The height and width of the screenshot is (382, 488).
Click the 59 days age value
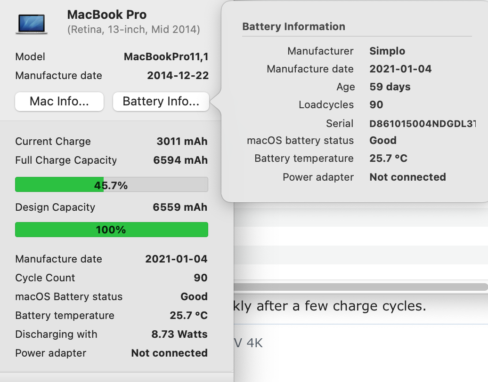(390, 87)
